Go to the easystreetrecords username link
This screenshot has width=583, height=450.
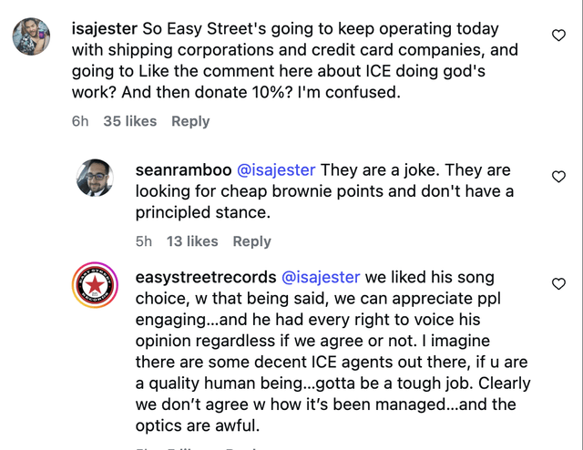(x=205, y=277)
